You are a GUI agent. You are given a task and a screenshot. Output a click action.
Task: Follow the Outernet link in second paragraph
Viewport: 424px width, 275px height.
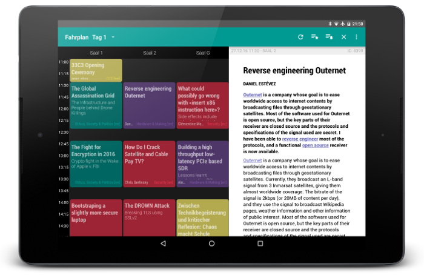(253, 161)
